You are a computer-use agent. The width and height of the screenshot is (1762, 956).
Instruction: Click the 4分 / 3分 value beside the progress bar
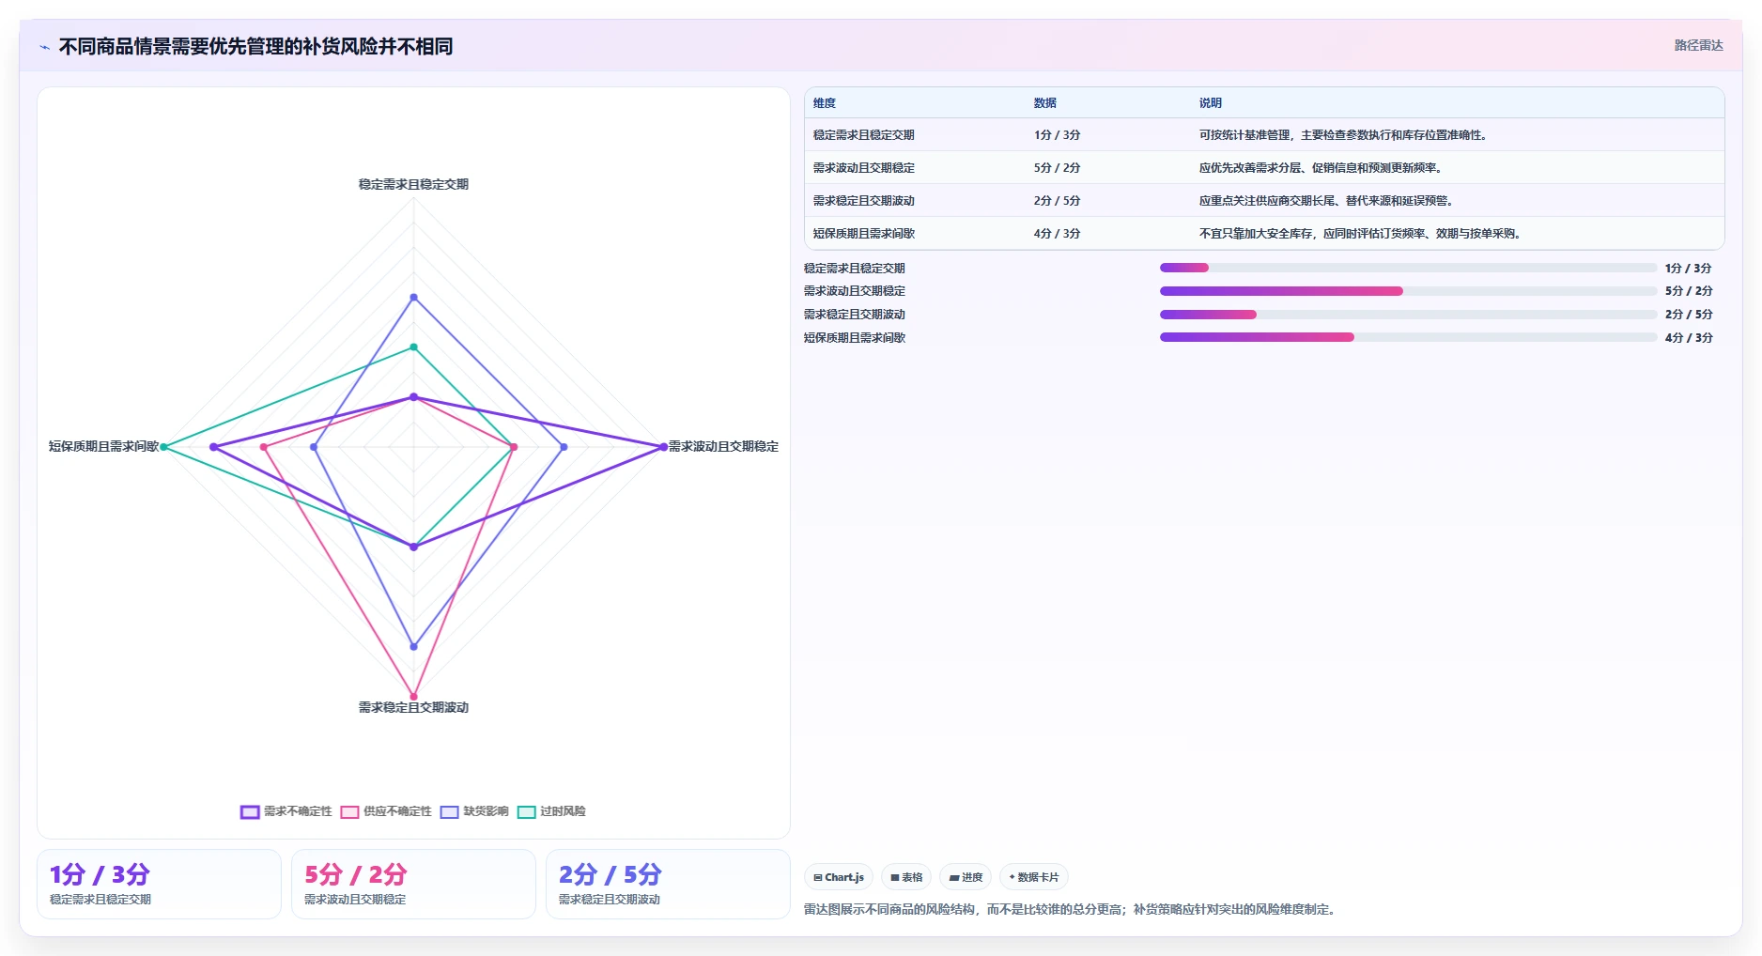pyautogui.click(x=1689, y=338)
